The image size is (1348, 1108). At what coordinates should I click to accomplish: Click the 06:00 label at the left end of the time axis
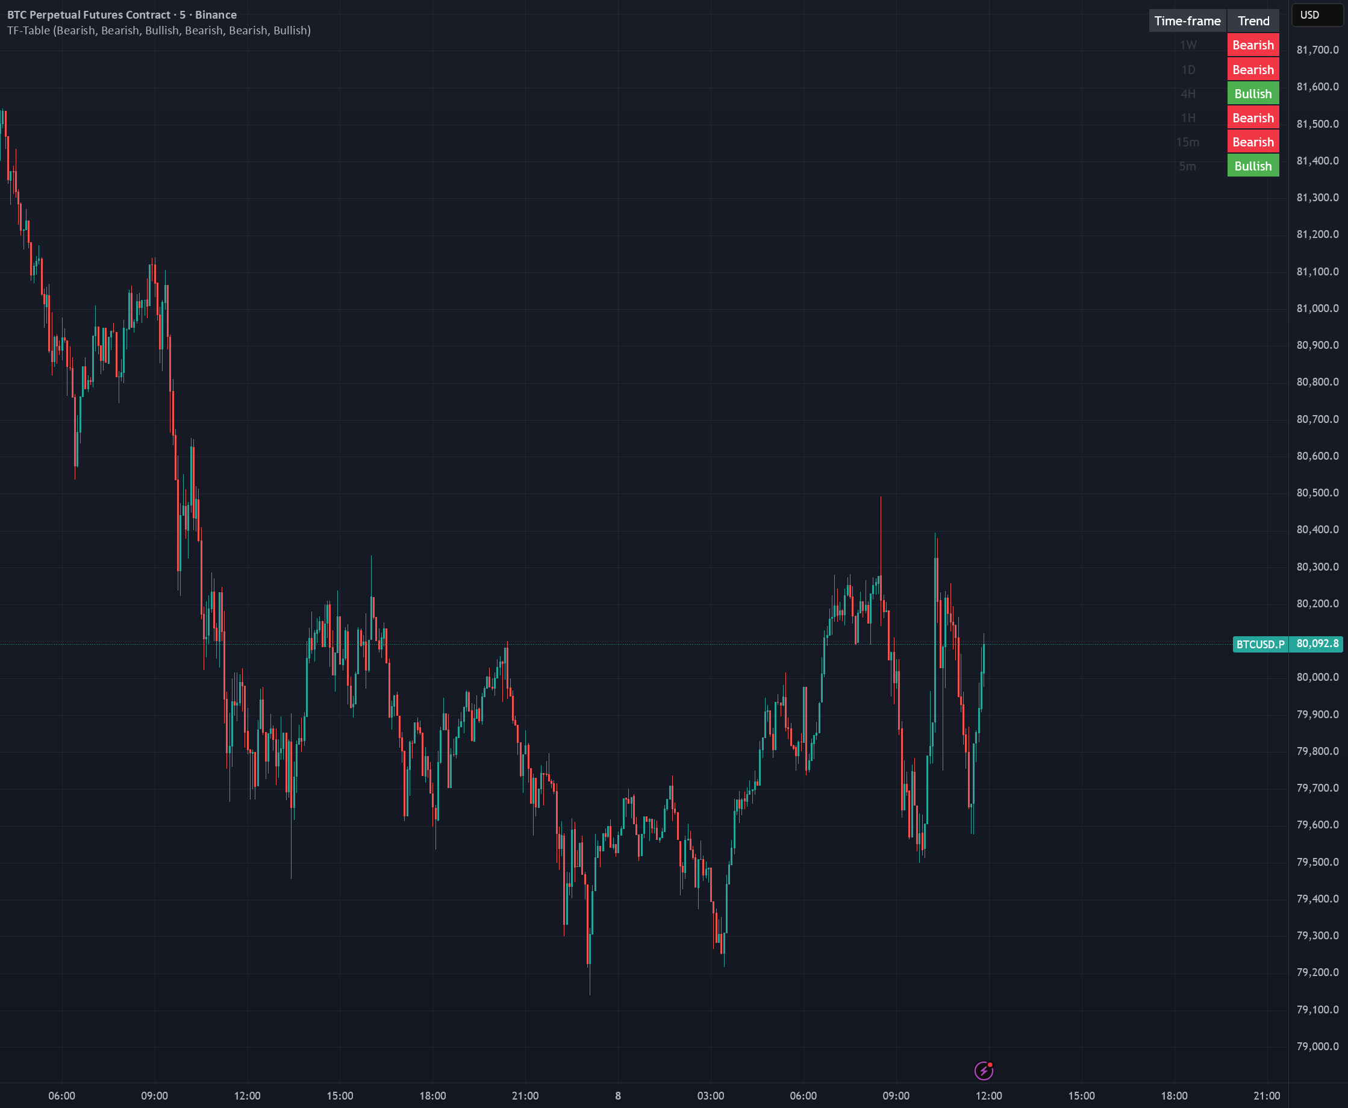[62, 1096]
